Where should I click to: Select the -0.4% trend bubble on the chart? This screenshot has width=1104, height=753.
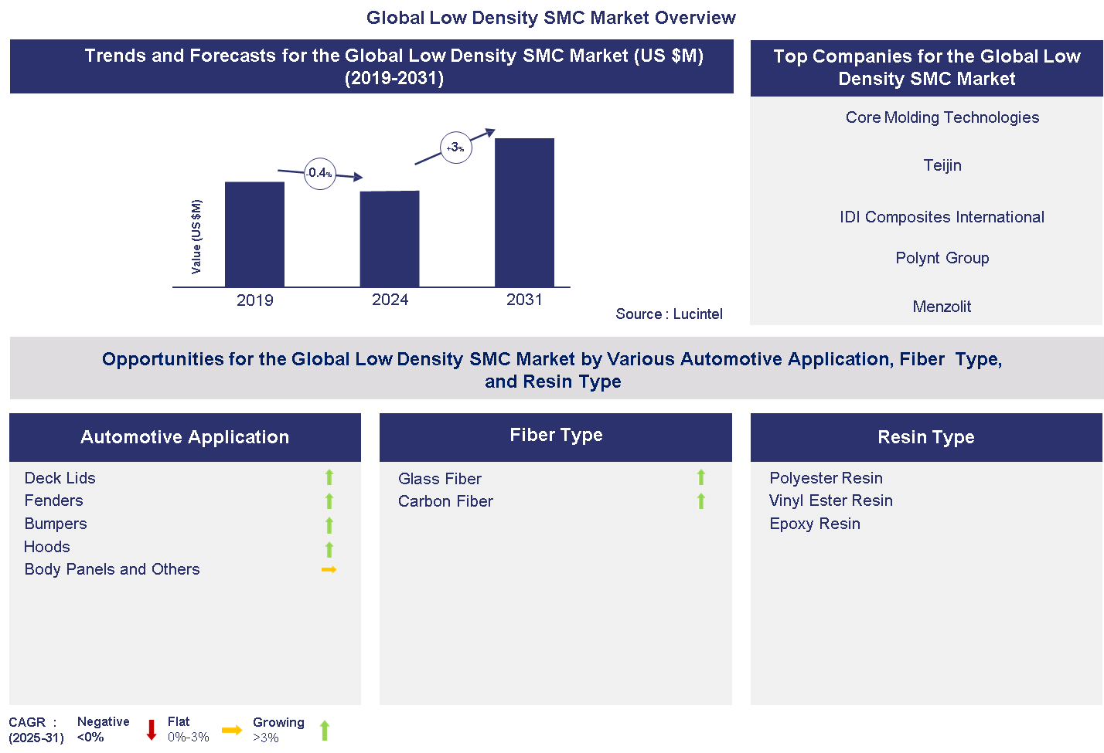click(x=319, y=174)
